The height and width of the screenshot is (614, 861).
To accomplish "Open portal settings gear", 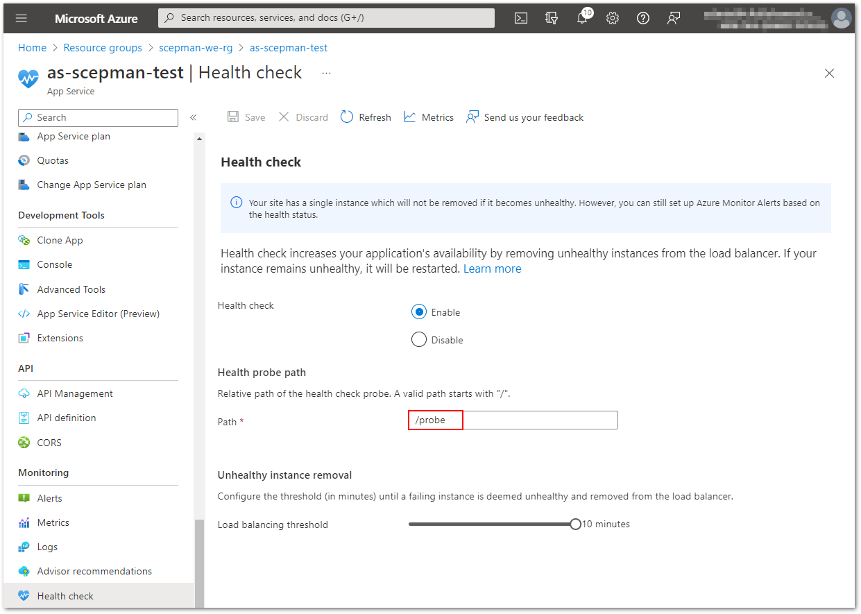I will pos(613,18).
